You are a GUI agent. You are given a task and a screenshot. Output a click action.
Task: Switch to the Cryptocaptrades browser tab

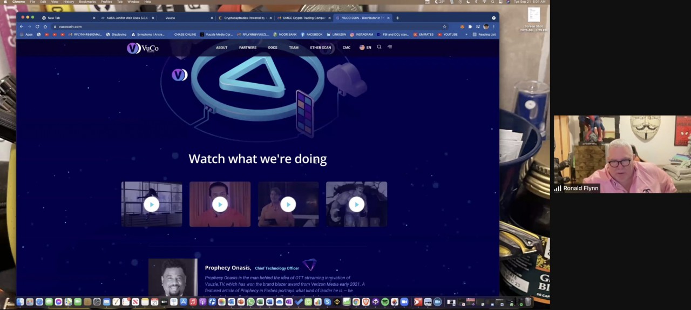click(x=244, y=18)
